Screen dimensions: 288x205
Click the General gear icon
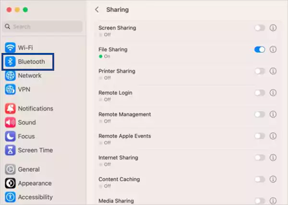[x=10, y=169]
